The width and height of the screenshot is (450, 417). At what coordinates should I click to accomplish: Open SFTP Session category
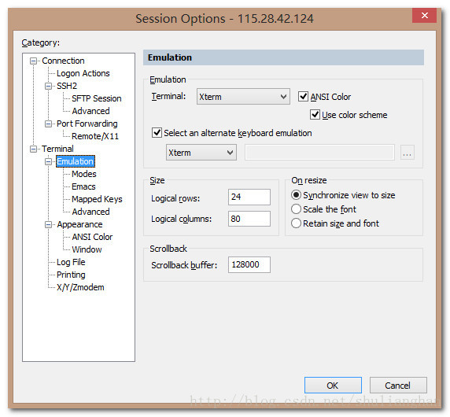[97, 98]
